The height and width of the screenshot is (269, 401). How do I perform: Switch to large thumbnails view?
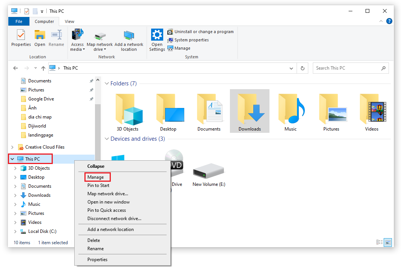pyautogui.click(x=387, y=242)
